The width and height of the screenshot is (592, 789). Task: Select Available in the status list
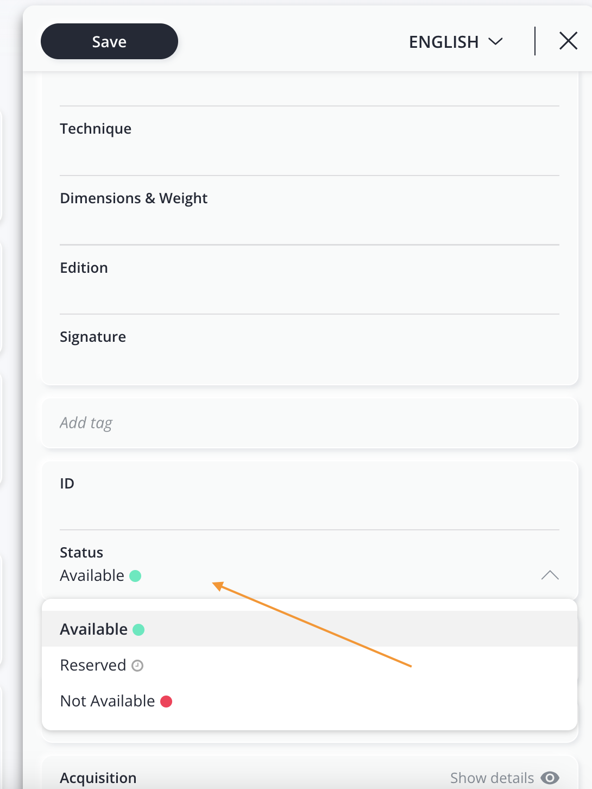pyautogui.click(x=310, y=629)
